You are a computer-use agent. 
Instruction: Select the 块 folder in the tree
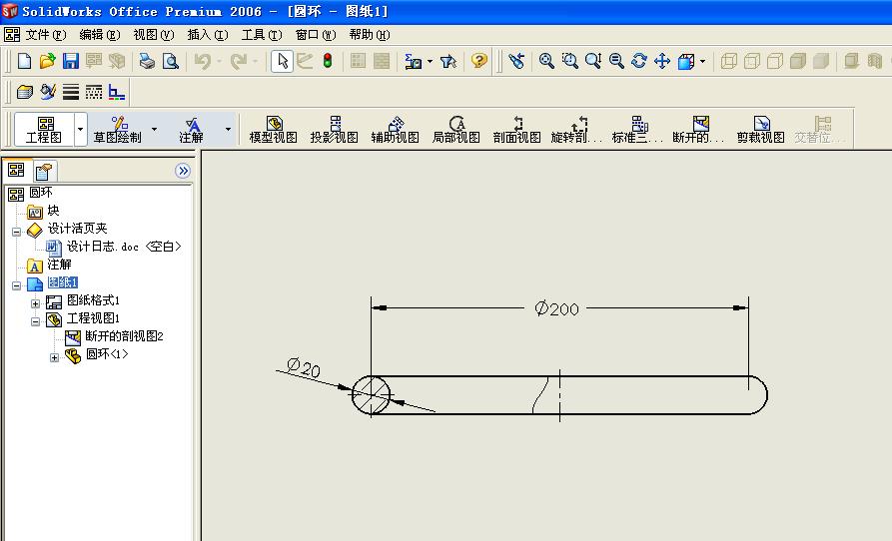pyautogui.click(x=54, y=211)
